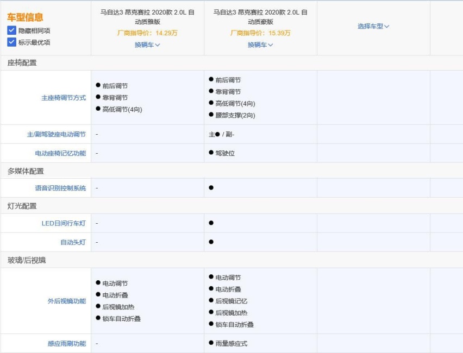The image size is (463, 353).
Task: Click the LED日间行车灯 link
Action: [x=64, y=223]
